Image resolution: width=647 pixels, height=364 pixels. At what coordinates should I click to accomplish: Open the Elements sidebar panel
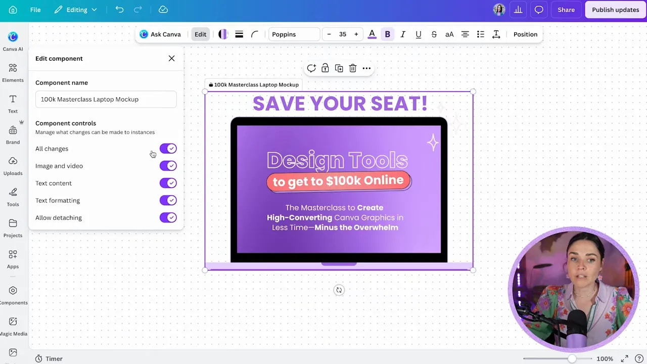pos(13,72)
